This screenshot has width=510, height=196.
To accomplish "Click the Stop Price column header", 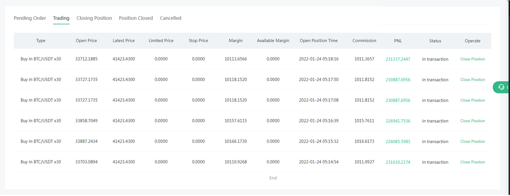I will point(198,41).
